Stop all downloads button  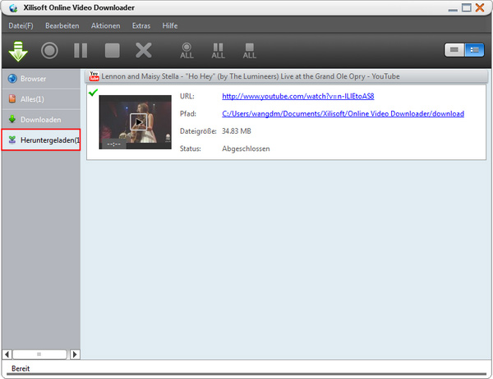pos(250,51)
